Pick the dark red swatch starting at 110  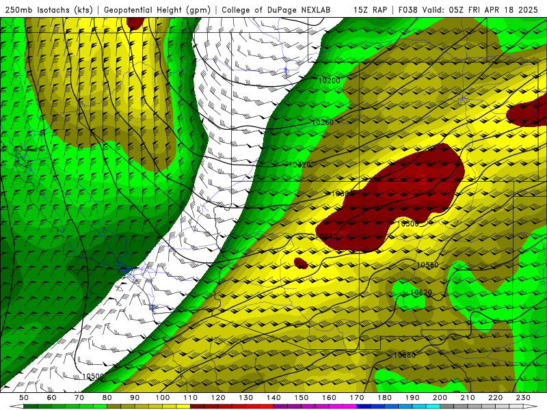point(198,407)
